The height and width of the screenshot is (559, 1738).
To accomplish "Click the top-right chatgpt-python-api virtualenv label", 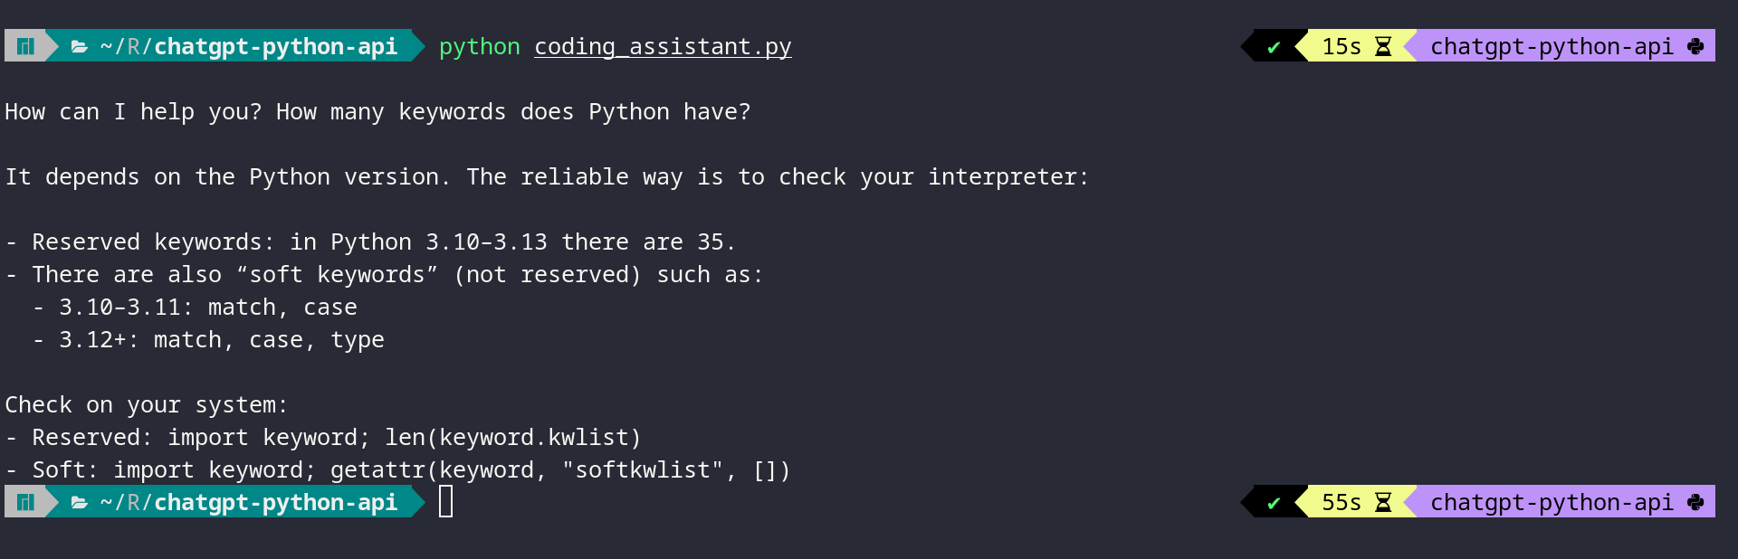I will 1552,46.
